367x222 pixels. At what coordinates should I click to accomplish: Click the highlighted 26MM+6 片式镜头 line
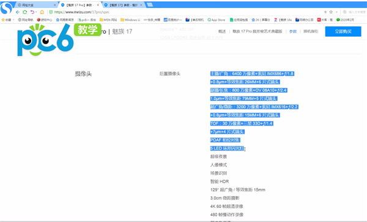[245, 82]
